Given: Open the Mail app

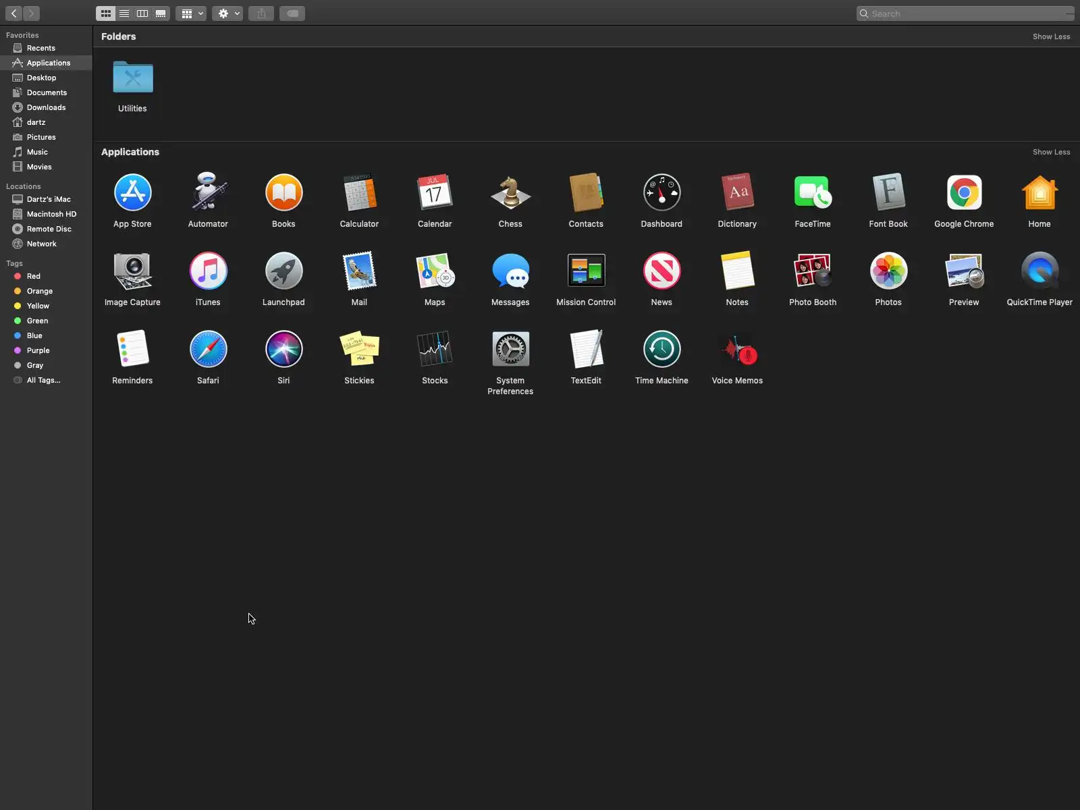Looking at the screenshot, I should click(x=359, y=271).
